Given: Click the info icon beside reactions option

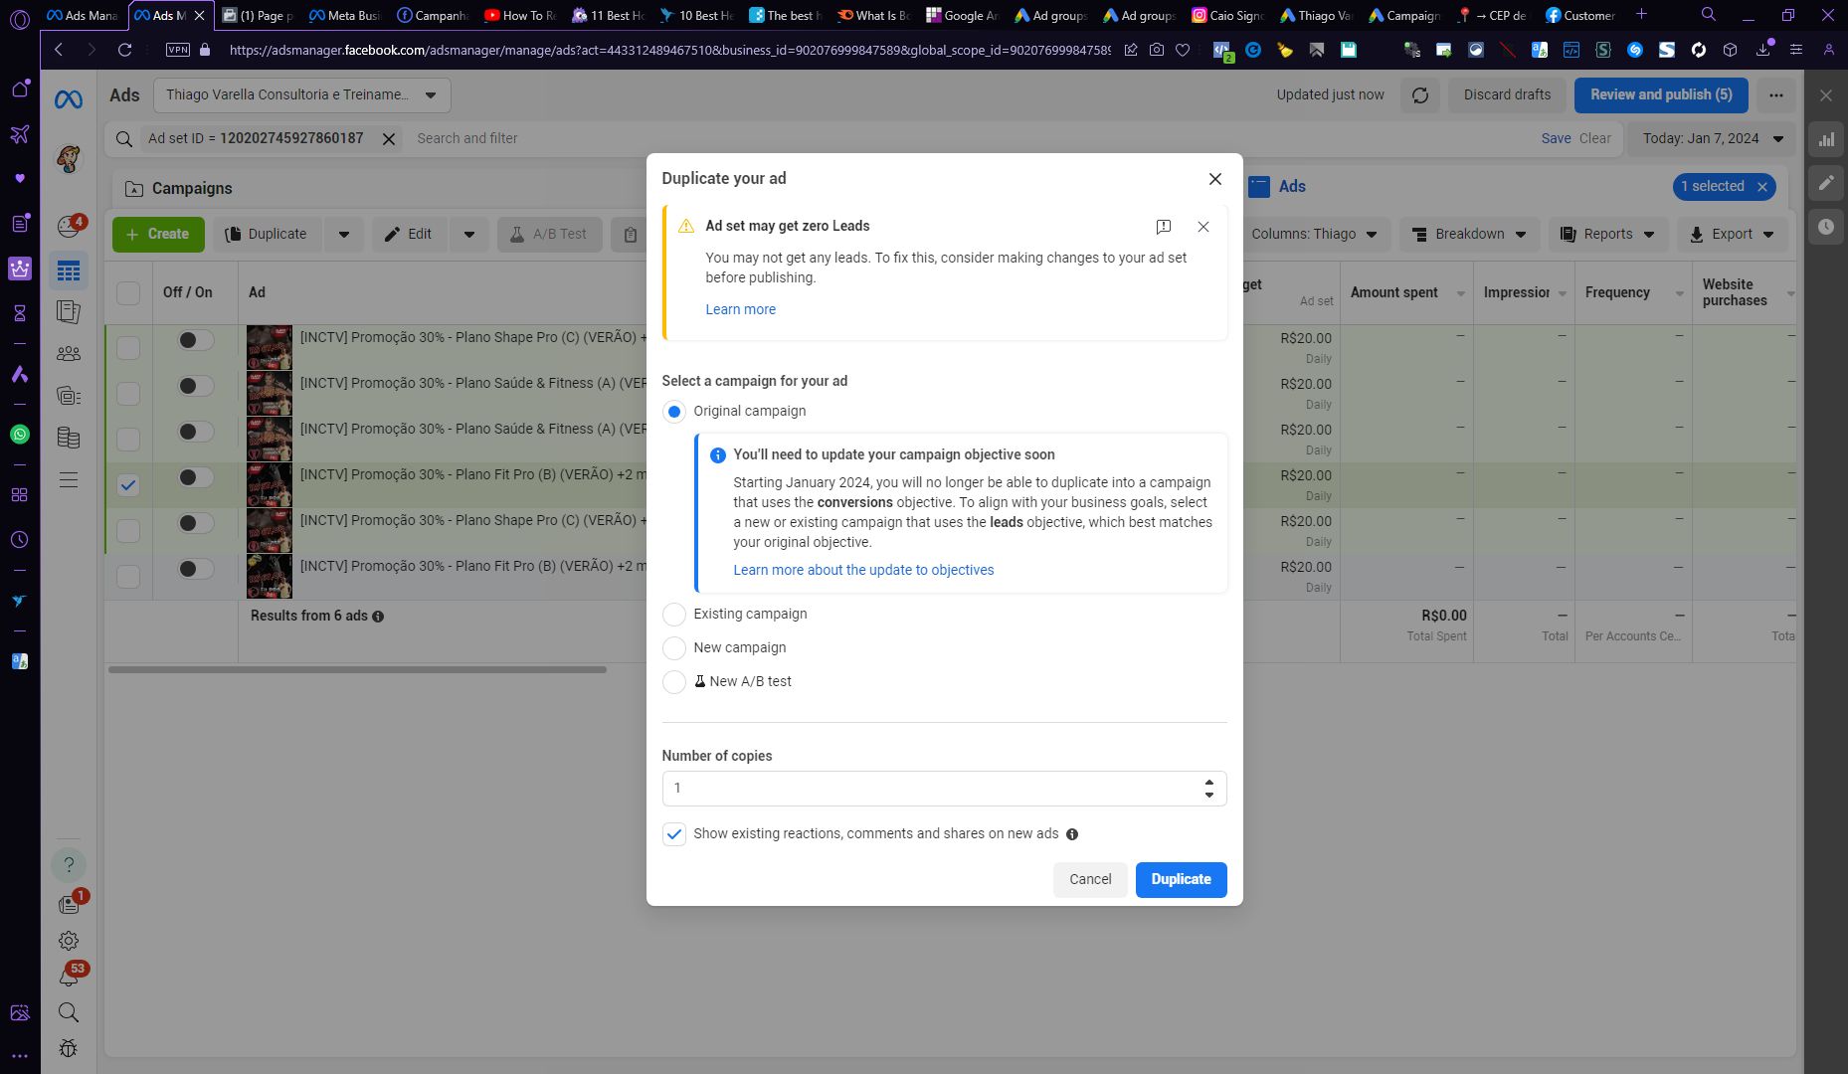Looking at the screenshot, I should coord(1072,834).
